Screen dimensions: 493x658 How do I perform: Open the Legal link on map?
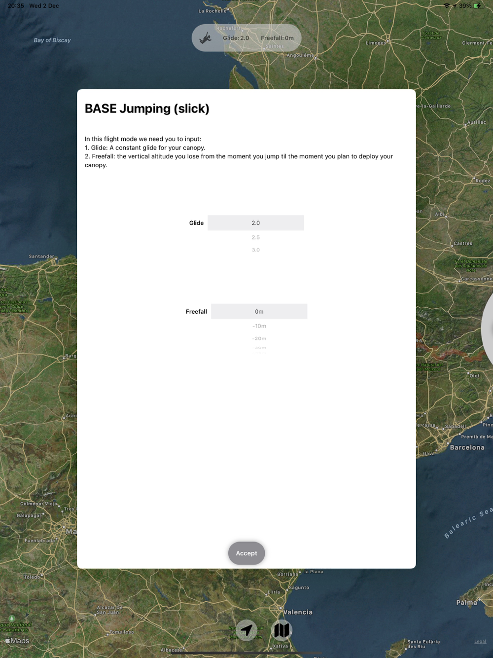click(x=480, y=641)
